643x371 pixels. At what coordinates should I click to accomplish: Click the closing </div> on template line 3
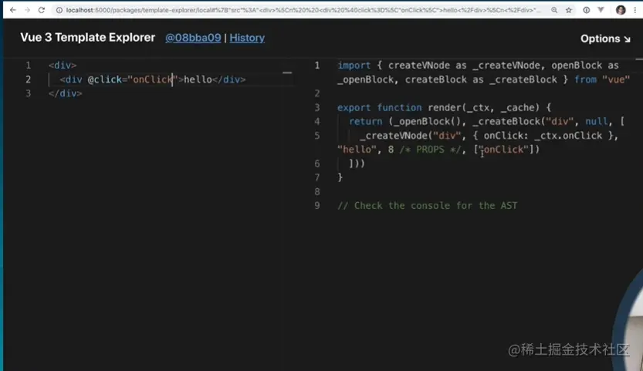pyautogui.click(x=65, y=93)
